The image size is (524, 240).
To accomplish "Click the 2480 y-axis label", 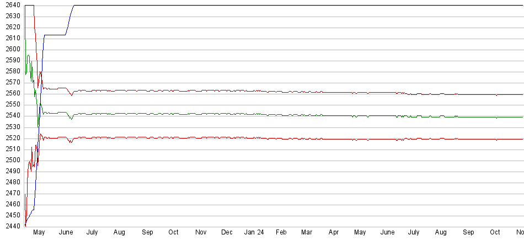I will [x=13, y=182].
